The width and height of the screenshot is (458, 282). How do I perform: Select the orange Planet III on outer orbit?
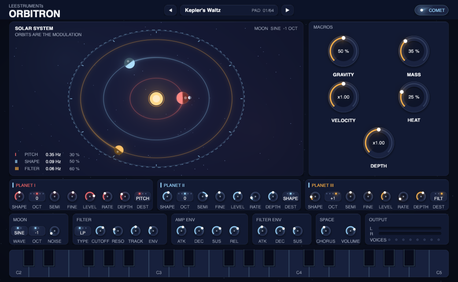coord(119,150)
